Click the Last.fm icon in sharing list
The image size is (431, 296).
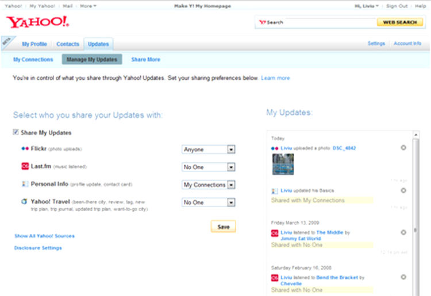[x=25, y=166]
